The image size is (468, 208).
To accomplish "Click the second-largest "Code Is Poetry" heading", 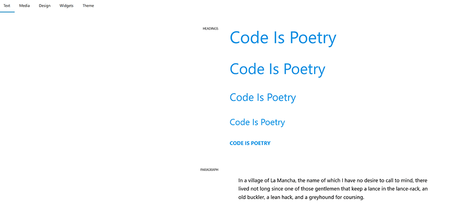I will (277, 69).
